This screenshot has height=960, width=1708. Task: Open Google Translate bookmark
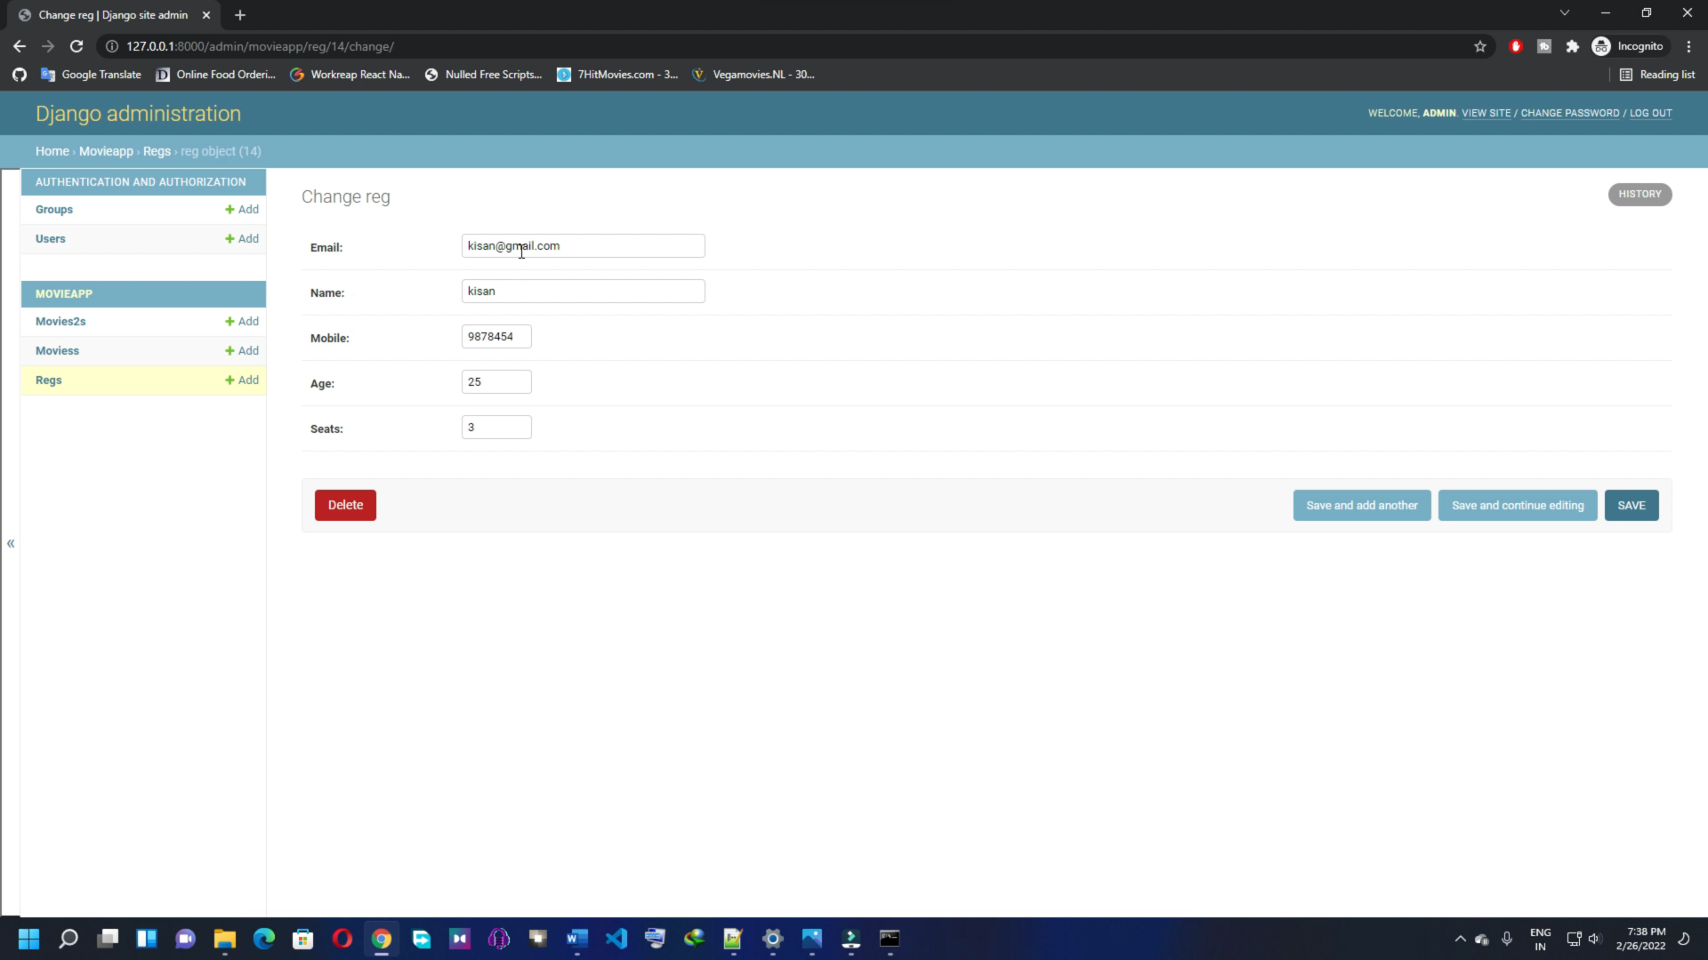click(x=91, y=75)
